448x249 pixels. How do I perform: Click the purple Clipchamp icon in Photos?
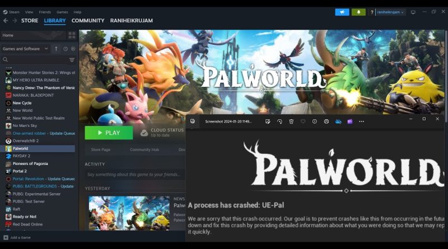[349, 121]
